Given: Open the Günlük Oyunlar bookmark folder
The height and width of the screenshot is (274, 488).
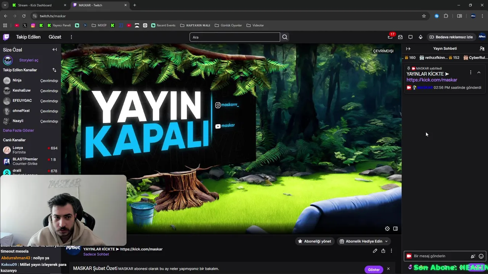Looking at the screenshot, I should [x=228, y=25].
